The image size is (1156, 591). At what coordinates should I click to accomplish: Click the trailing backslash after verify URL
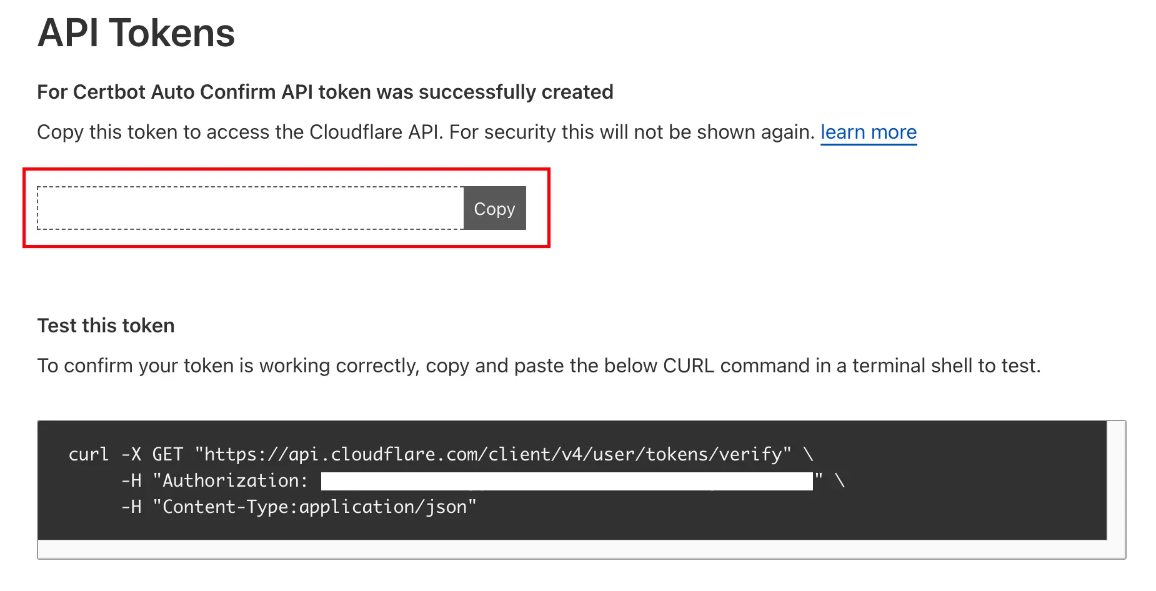809,454
